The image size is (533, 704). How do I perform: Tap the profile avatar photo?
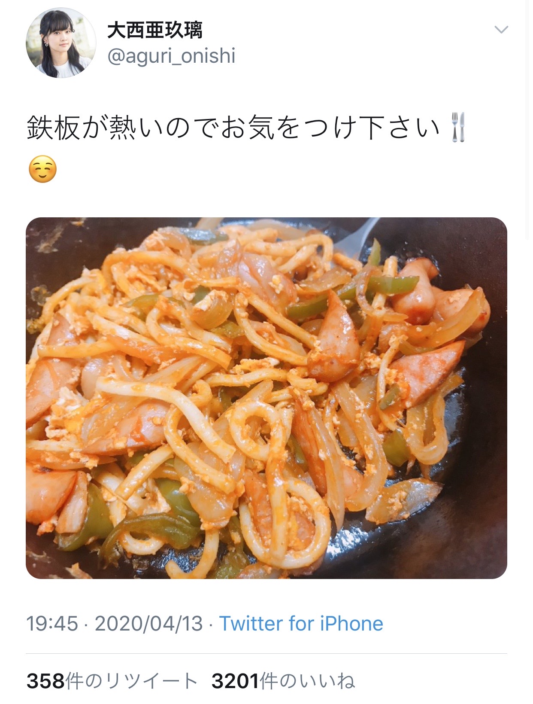[61, 43]
